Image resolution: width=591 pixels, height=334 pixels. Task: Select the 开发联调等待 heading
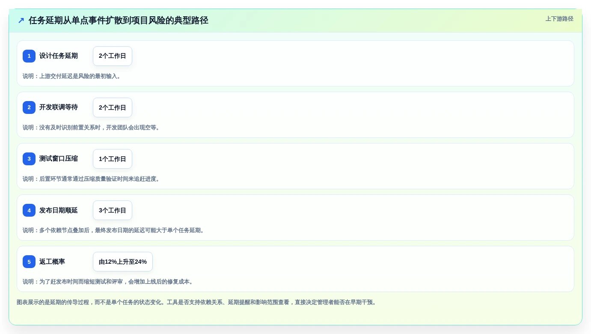click(x=59, y=107)
